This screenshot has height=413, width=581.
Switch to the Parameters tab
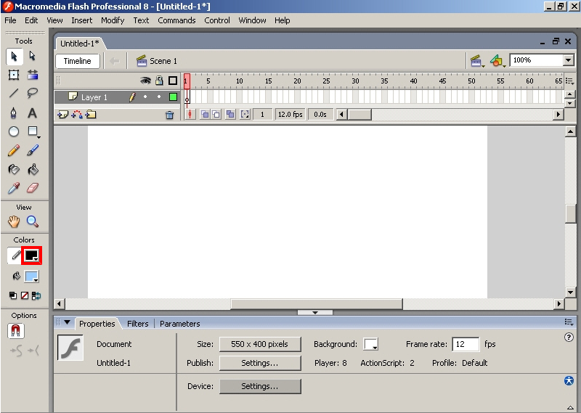coord(179,324)
